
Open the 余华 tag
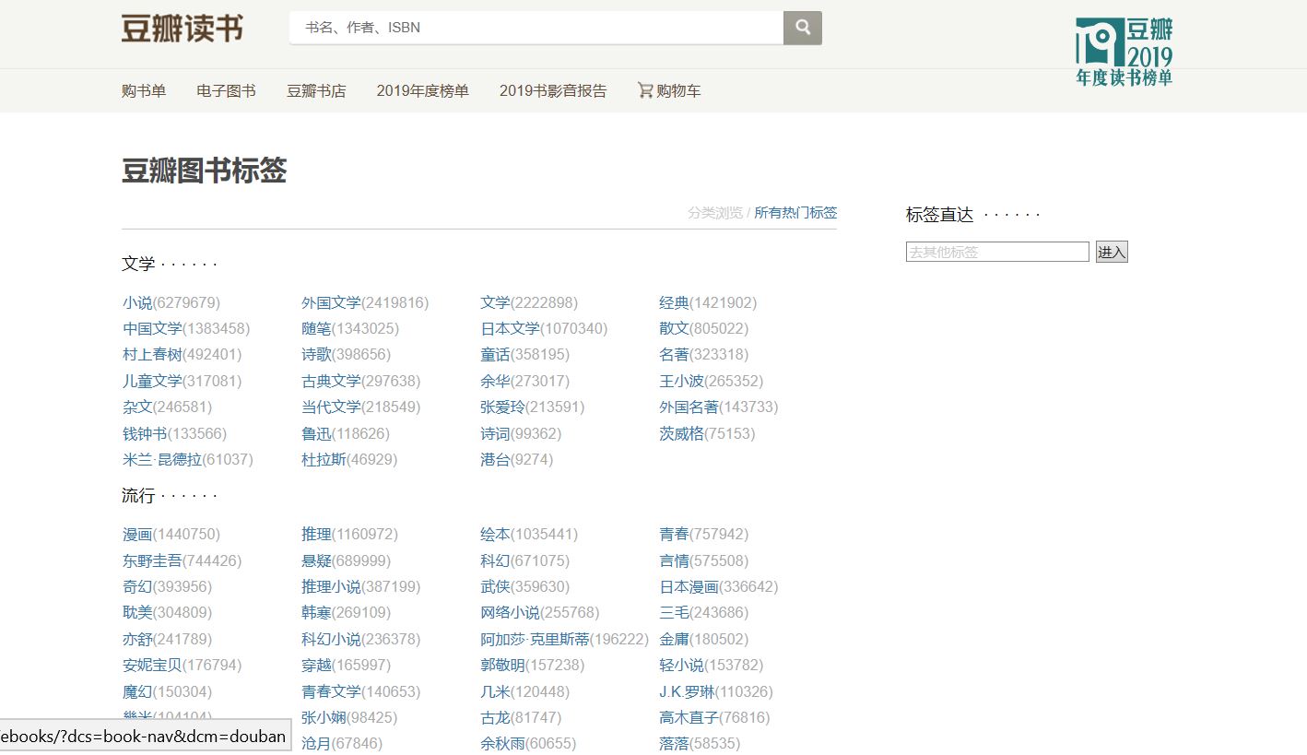[495, 381]
